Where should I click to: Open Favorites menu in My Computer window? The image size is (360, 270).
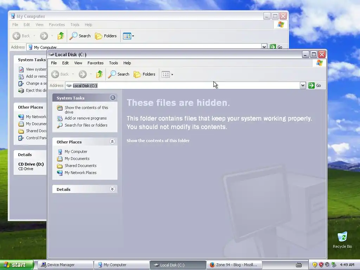click(x=57, y=25)
